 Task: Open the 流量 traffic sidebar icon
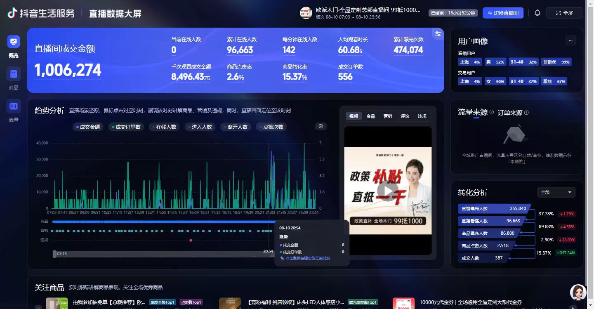click(14, 106)
